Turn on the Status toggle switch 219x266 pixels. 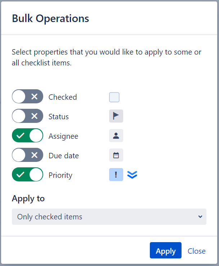pyautogui.click(x=27, y=116)
